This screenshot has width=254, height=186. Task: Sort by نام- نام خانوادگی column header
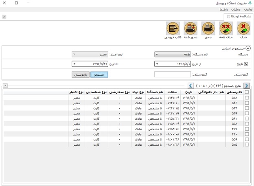pos(211,92)
